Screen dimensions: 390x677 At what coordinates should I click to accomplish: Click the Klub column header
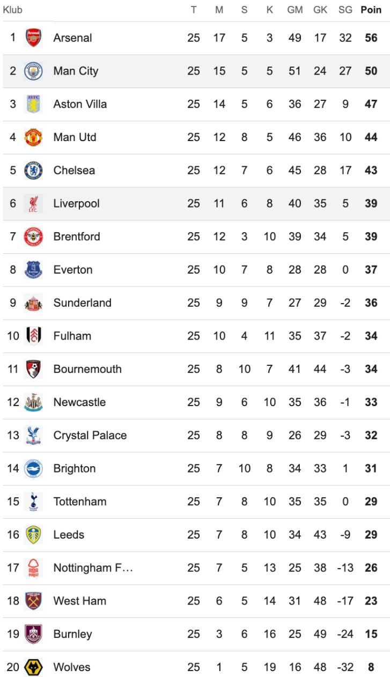click(x=13, y=10)
